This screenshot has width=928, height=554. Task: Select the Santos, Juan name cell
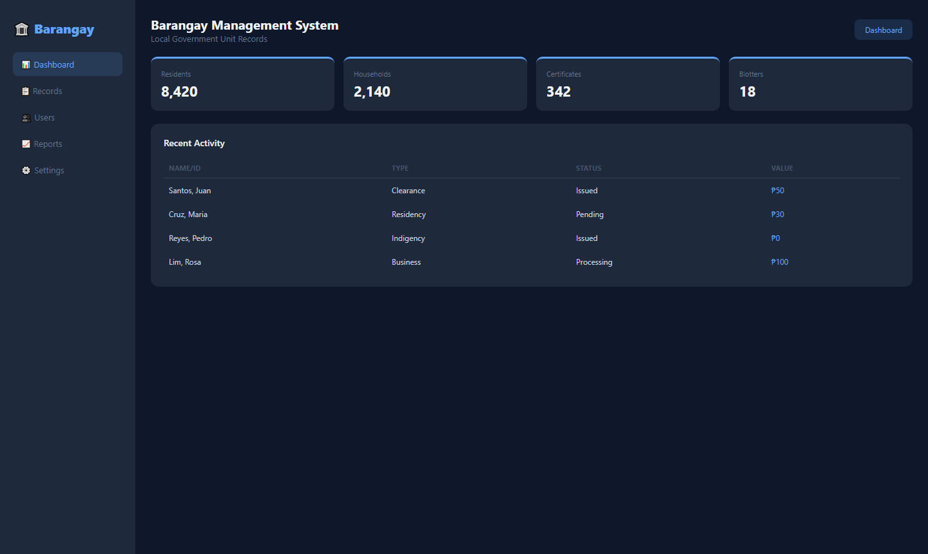189,191
